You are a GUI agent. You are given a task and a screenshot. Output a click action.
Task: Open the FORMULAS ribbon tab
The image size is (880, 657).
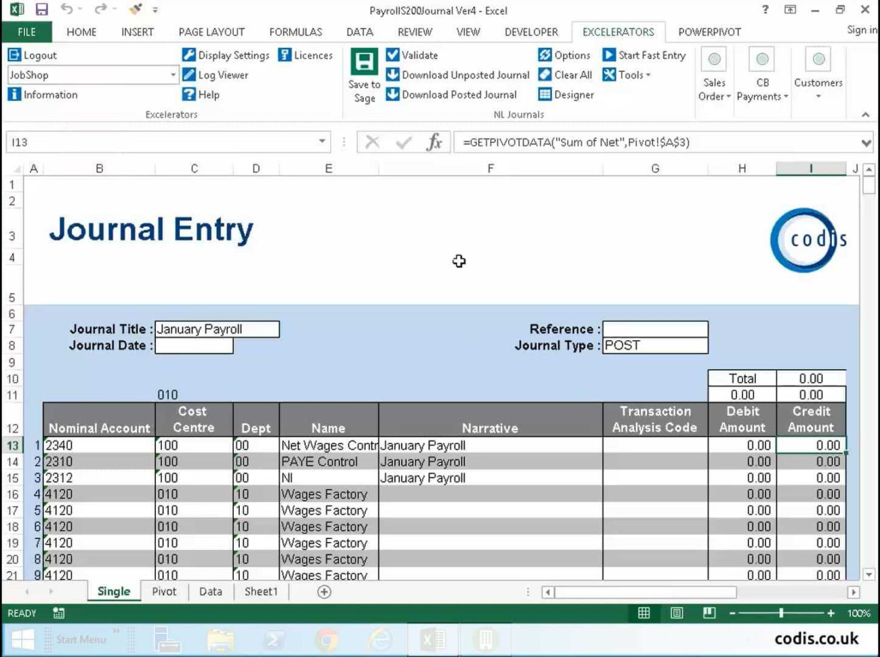(x=295, y=32)
